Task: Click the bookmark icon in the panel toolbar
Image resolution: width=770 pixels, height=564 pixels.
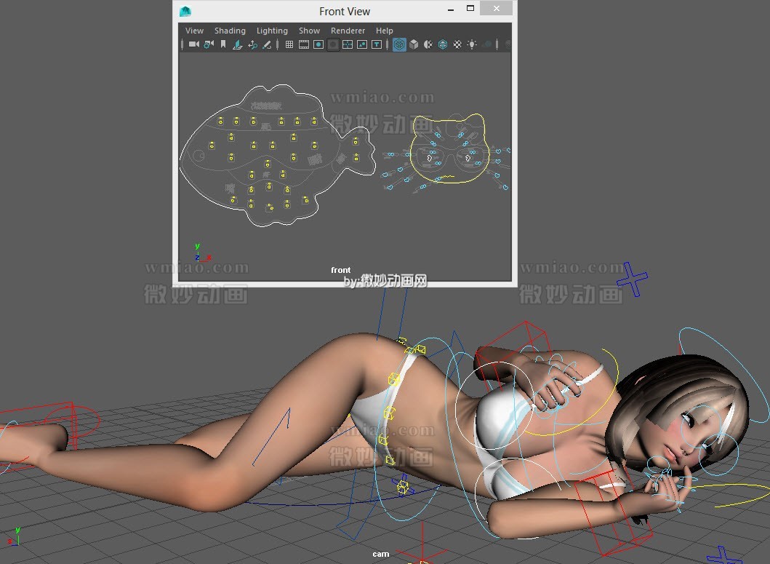Action: click(x=224, y=44)
